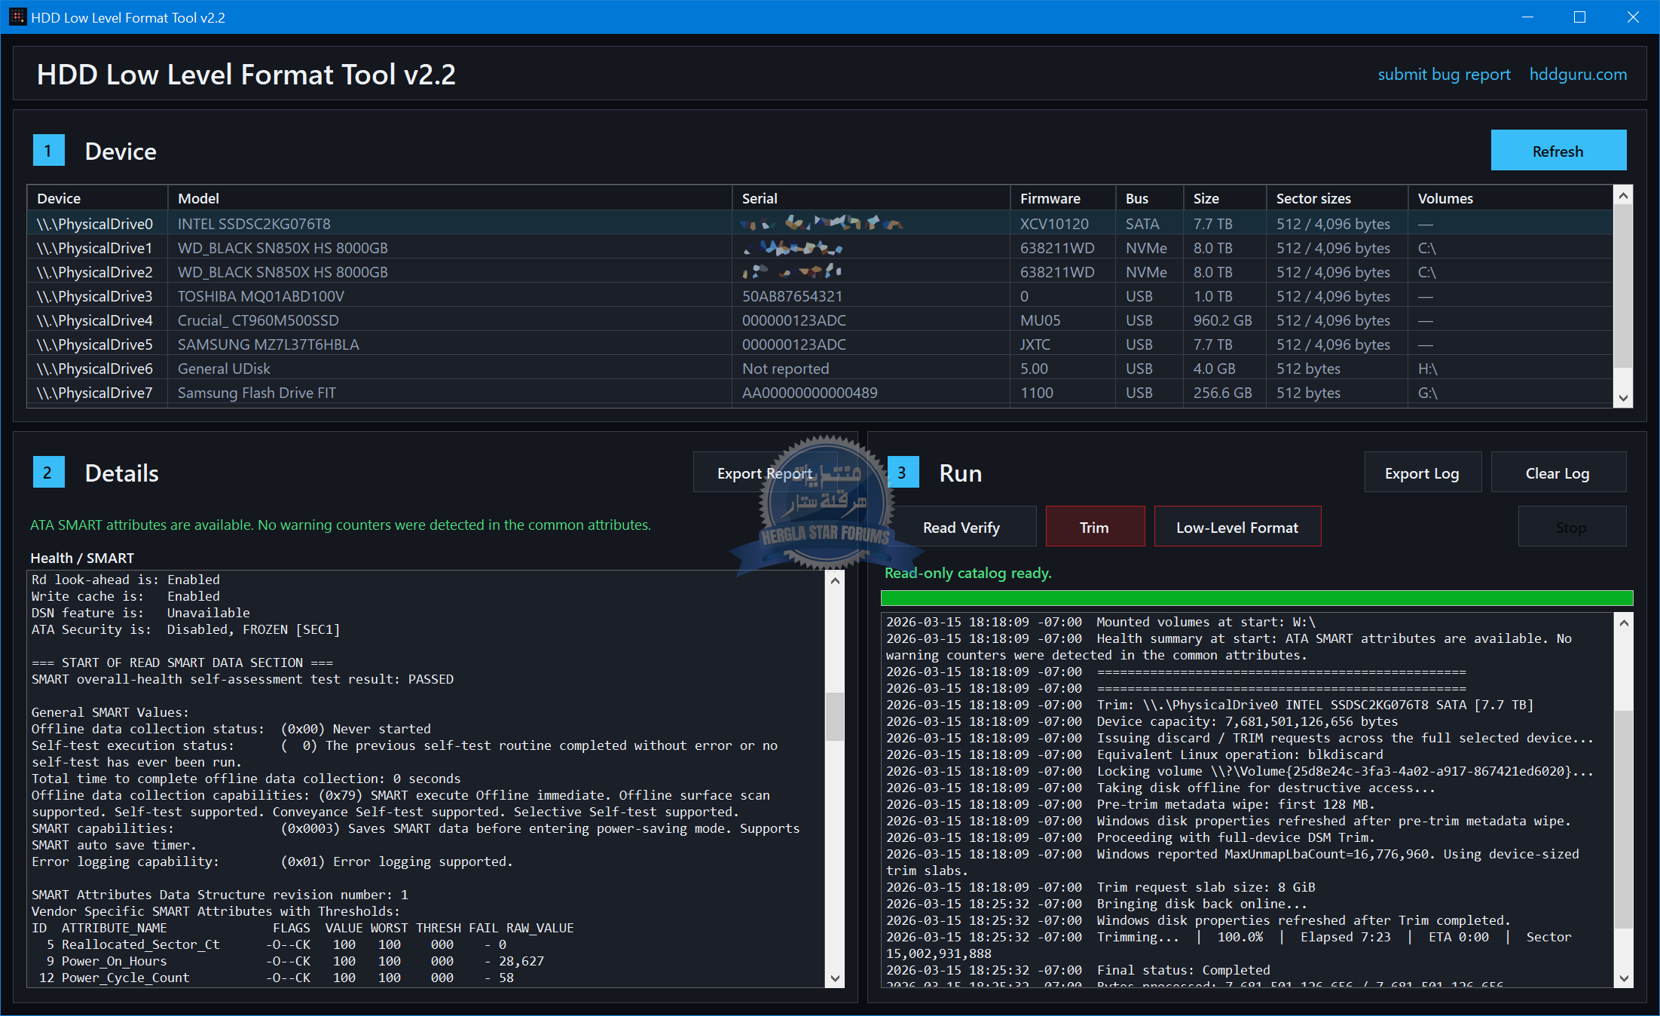The image size is (1660, 1016).
Task: Sort devices by Size column header
Action: point(1223,198)
